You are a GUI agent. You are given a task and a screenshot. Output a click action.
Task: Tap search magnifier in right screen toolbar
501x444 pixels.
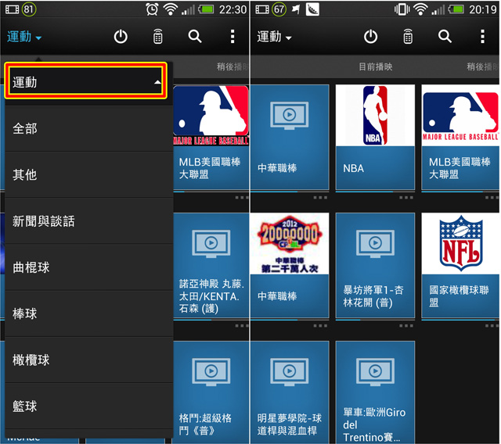pos(445,37)
